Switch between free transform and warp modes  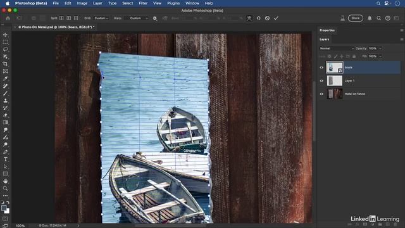(249, 18)
